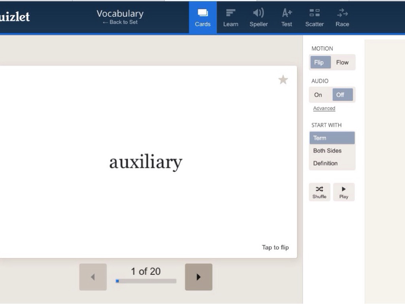Star the auxiliary flashcard

coord(283,80)
